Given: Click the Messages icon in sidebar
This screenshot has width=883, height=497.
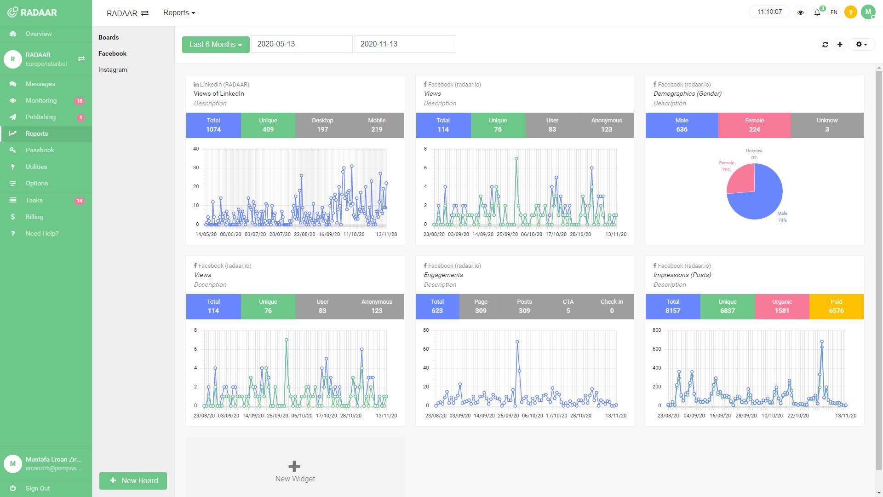Looking at the screenshot, I should [x=13, y=84].
